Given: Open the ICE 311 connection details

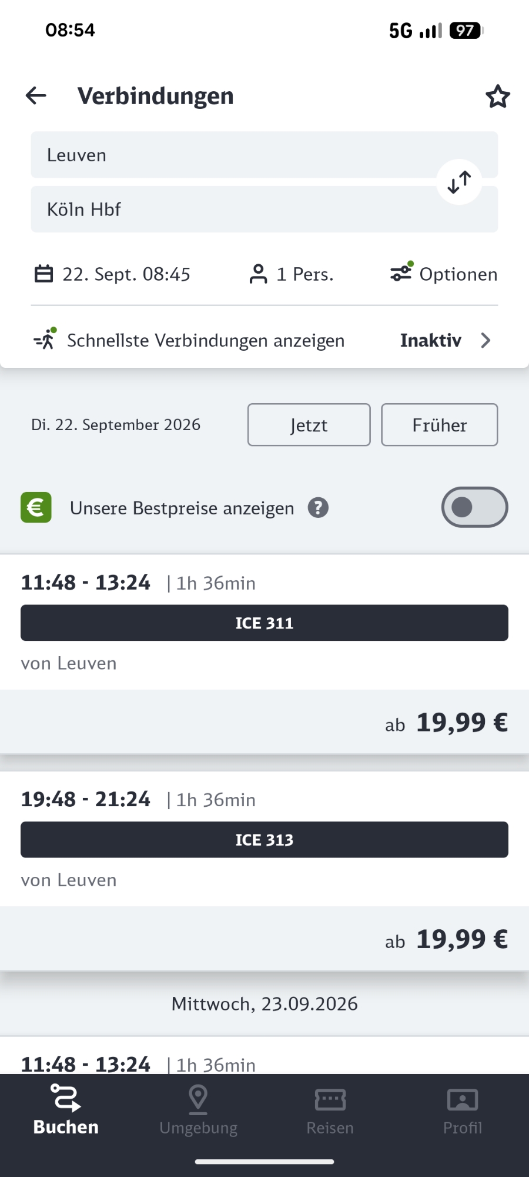Looking at the screenshot, I should click(x=264, y=623).
